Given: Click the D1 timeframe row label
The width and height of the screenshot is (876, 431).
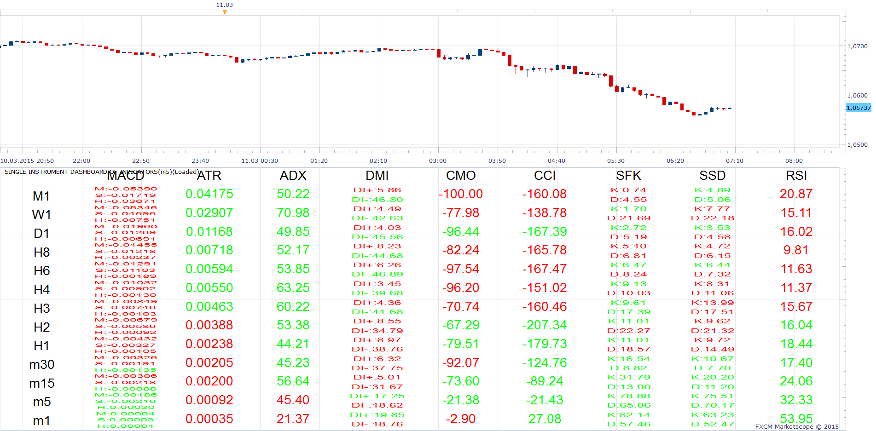Looking at the screenshot, I should (41, 234).
